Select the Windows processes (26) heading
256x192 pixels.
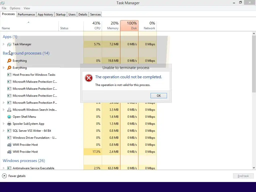pyautogui.click(x=24, y=161)
